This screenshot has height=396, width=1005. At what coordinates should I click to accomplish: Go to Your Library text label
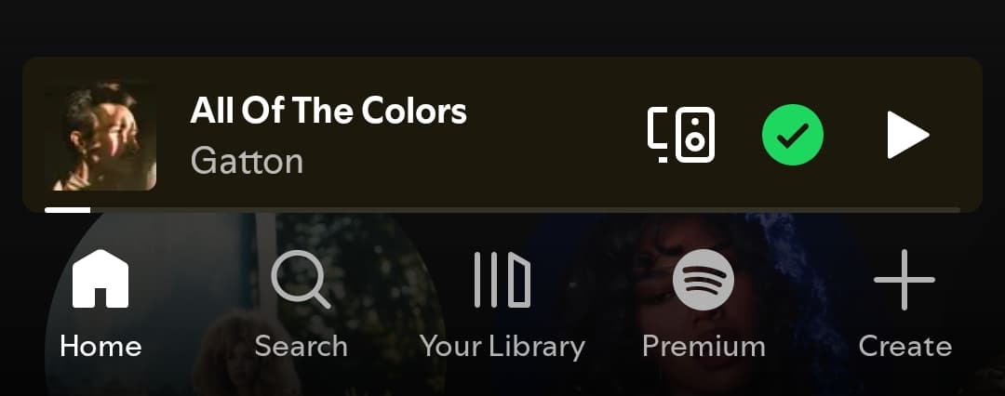[502, 347]
